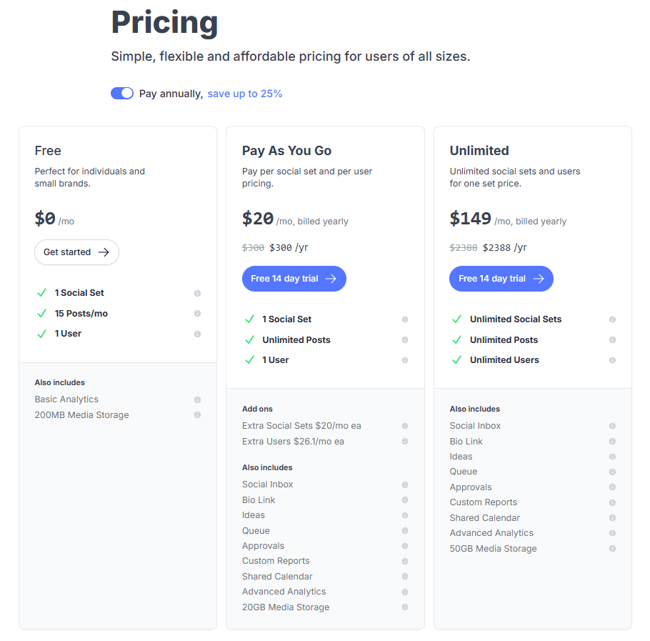Open the info tooltip for 1 Social Set

[198, 293]
